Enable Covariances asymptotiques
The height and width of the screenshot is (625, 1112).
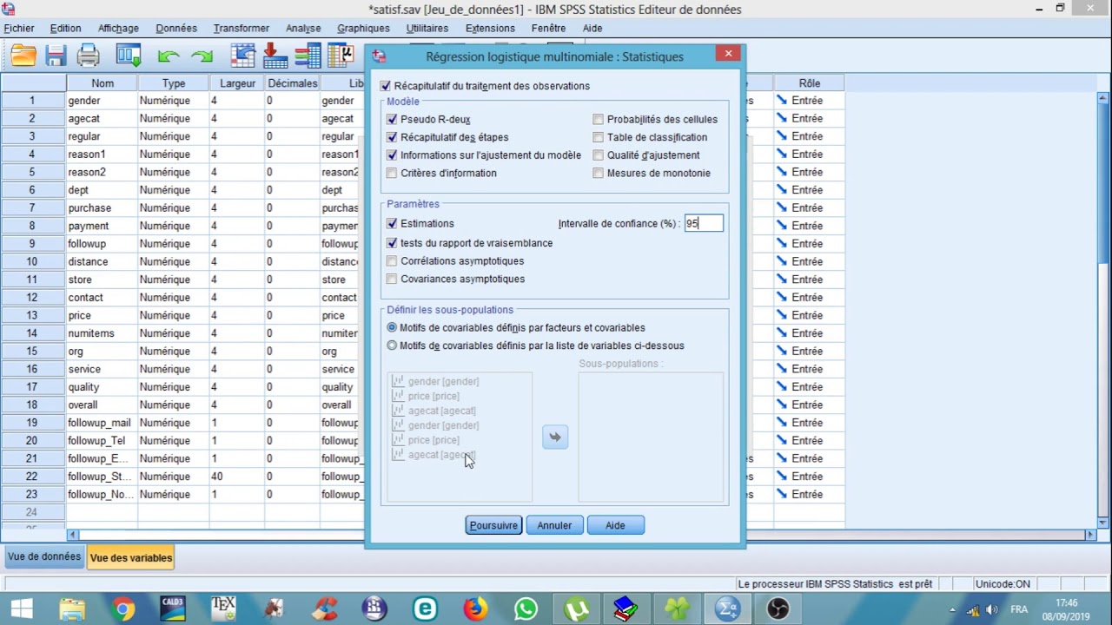(392, 279)
